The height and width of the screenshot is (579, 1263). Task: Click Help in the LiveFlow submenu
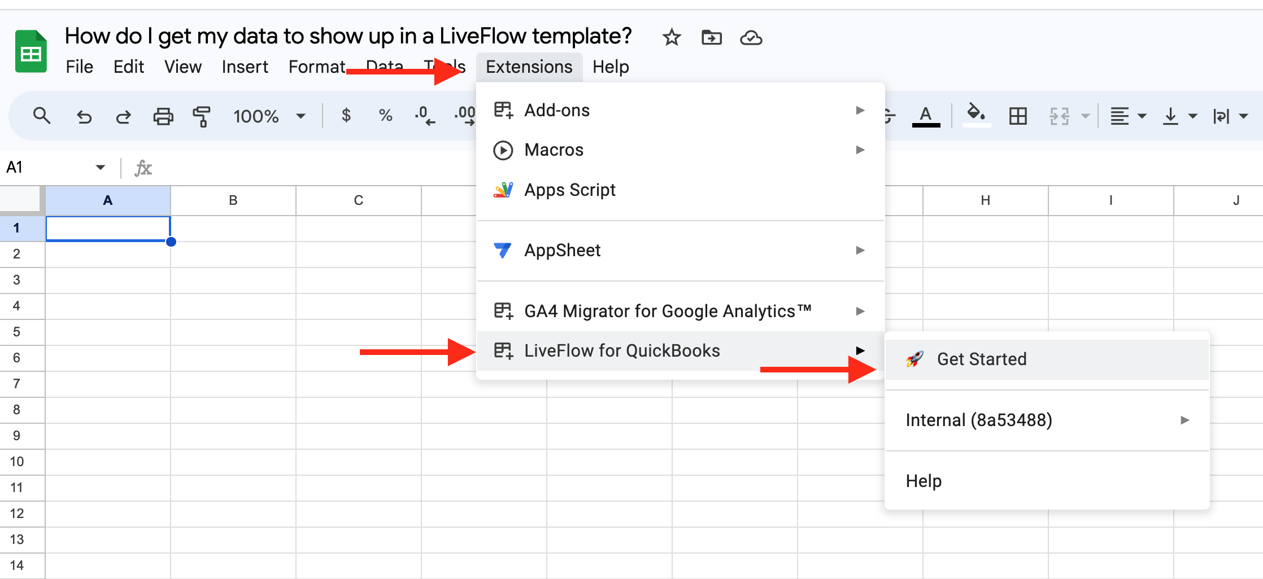[1047, 481]
